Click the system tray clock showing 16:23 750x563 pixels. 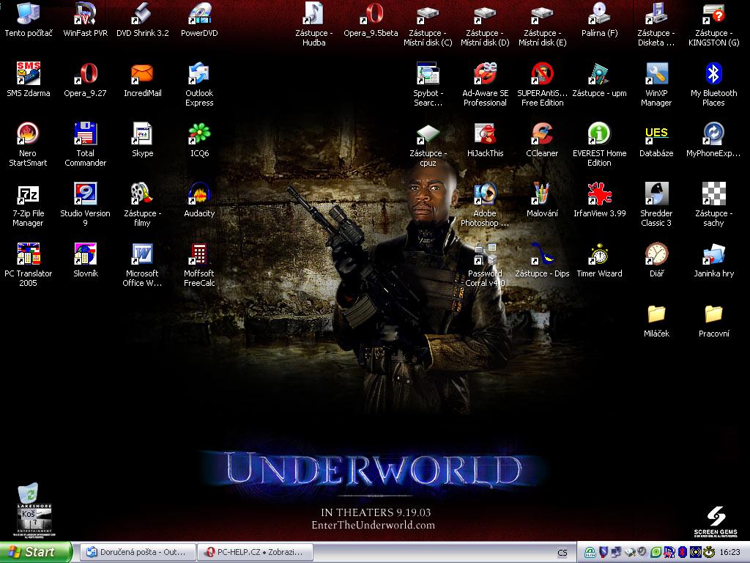[x=729, y=552]
